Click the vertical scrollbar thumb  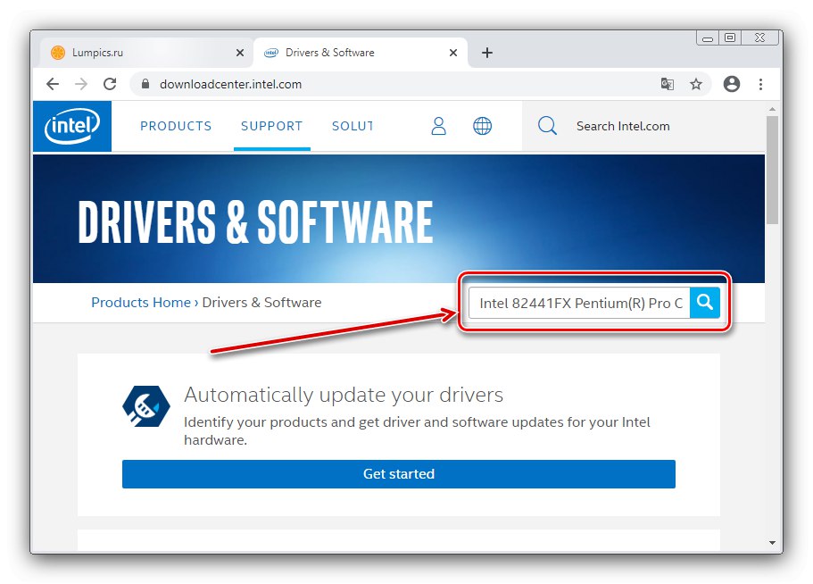pyautogui.click(x=772, y=170)
